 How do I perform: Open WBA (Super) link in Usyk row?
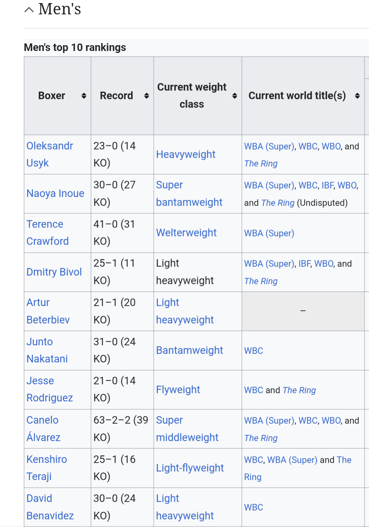[269, 146]
